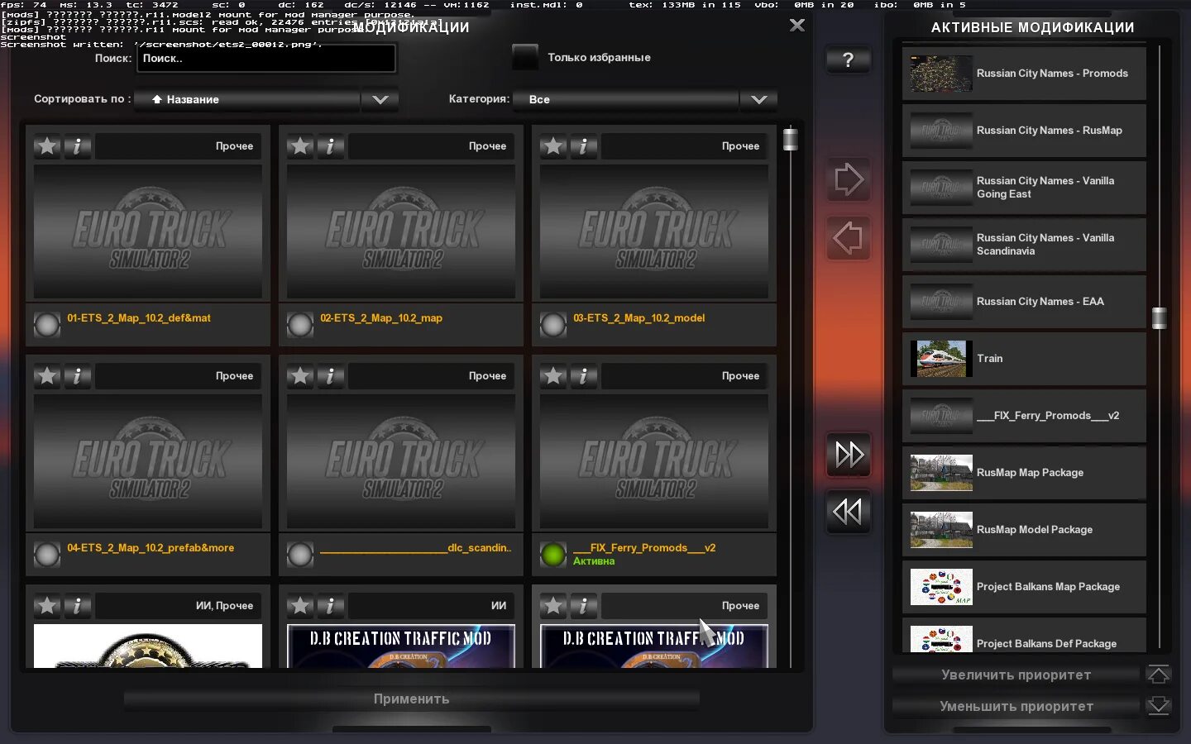Toggle activation of 03-ETS_2_Map_10.2_model
Viewport: 1191px width, 744px height.
click(x=553, y=325)
